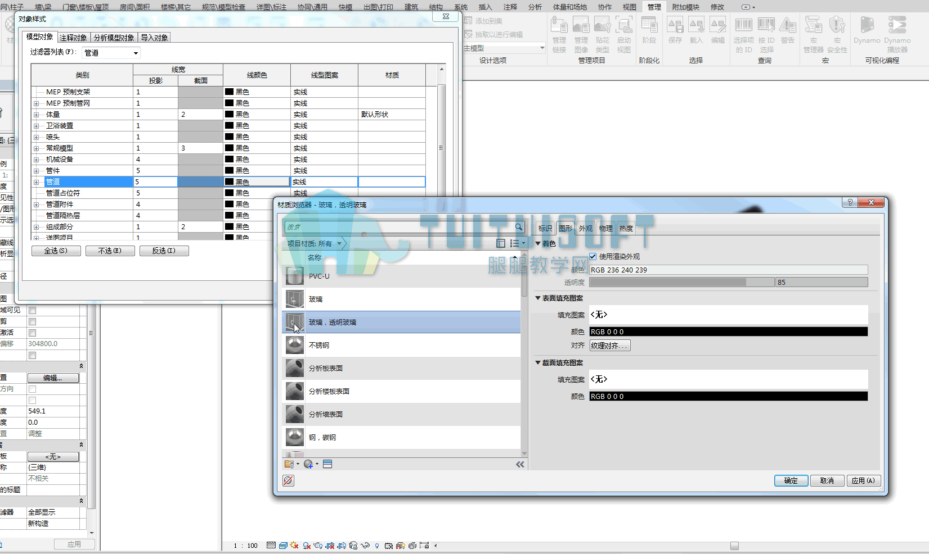929x554 pixels.
Task: Confirm with the 确定 button
Action: pos(791,480)
